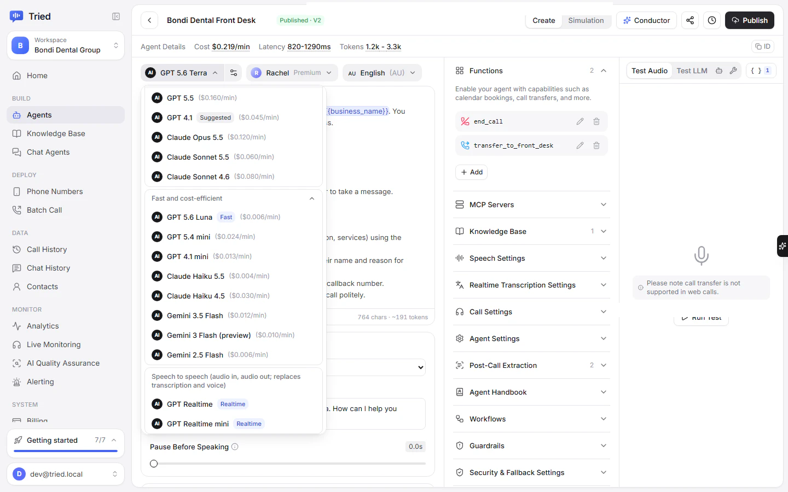Click the Getting started progress bar

pos(66,451)
